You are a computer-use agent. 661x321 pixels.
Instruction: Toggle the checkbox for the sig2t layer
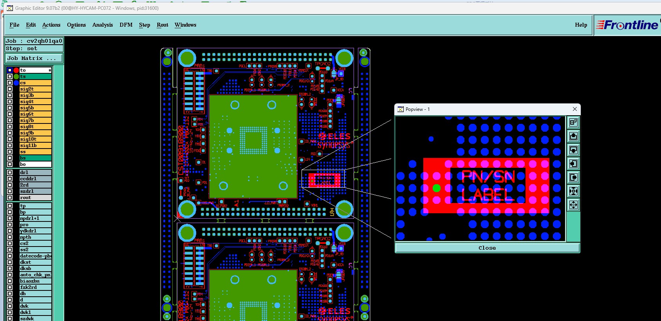point(10,89)
